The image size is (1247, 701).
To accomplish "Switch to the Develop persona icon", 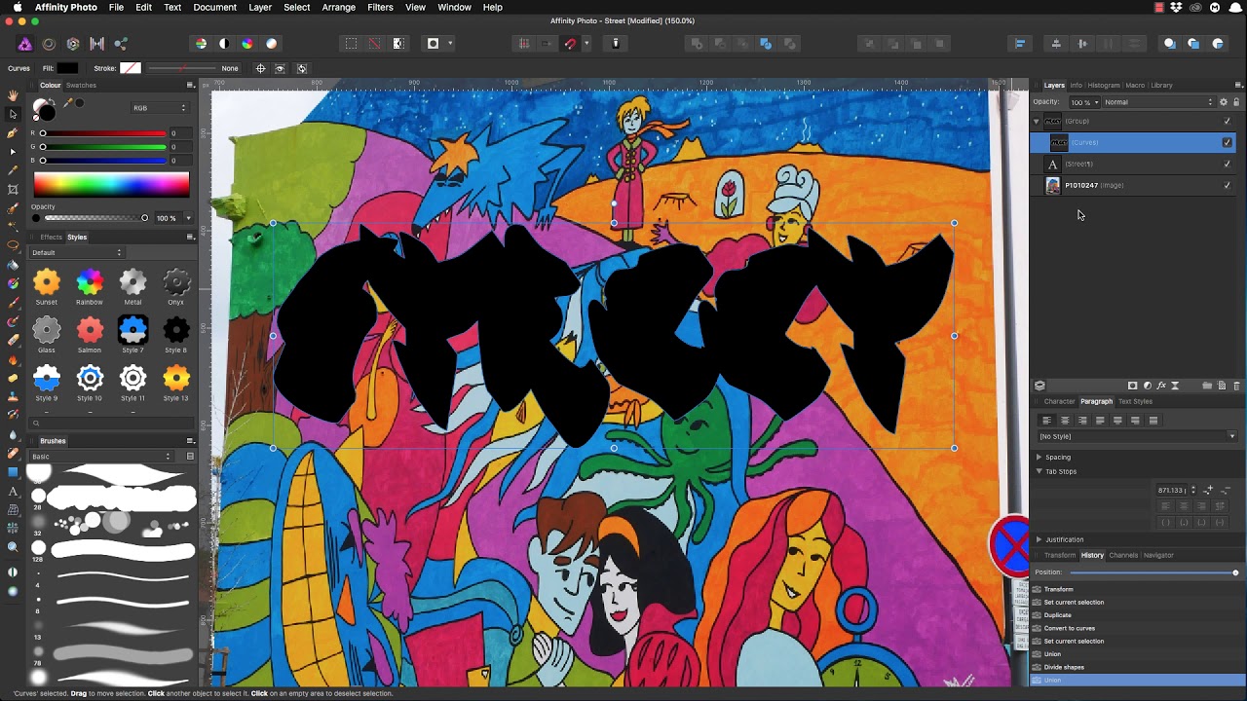I will coord(73,44).
